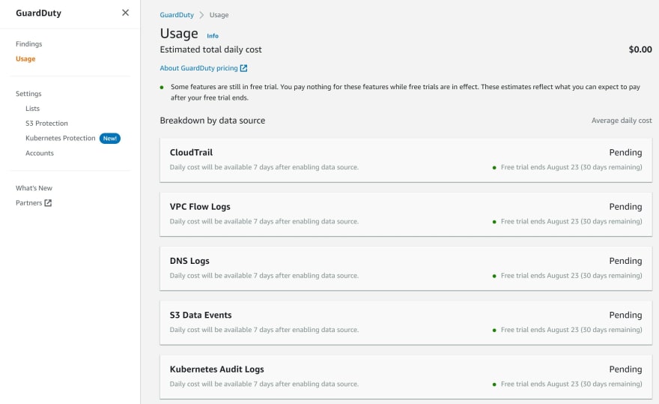The height and width of the screenshot is (404, 659).
Task: Select the CloudTrail card title
Action: (191, 152)
